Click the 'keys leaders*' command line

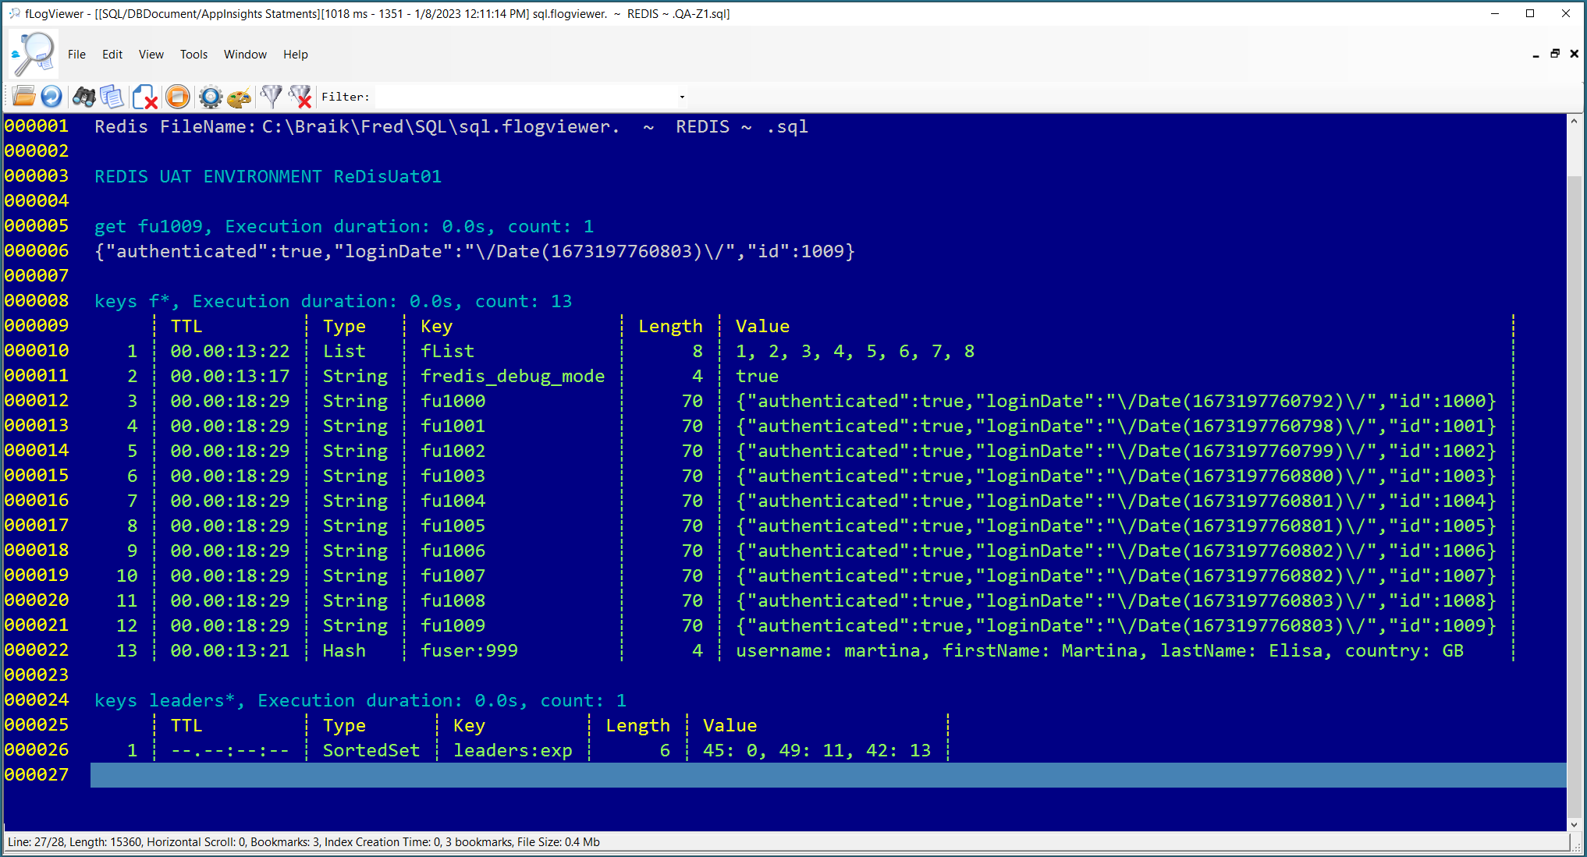(360, 700)
